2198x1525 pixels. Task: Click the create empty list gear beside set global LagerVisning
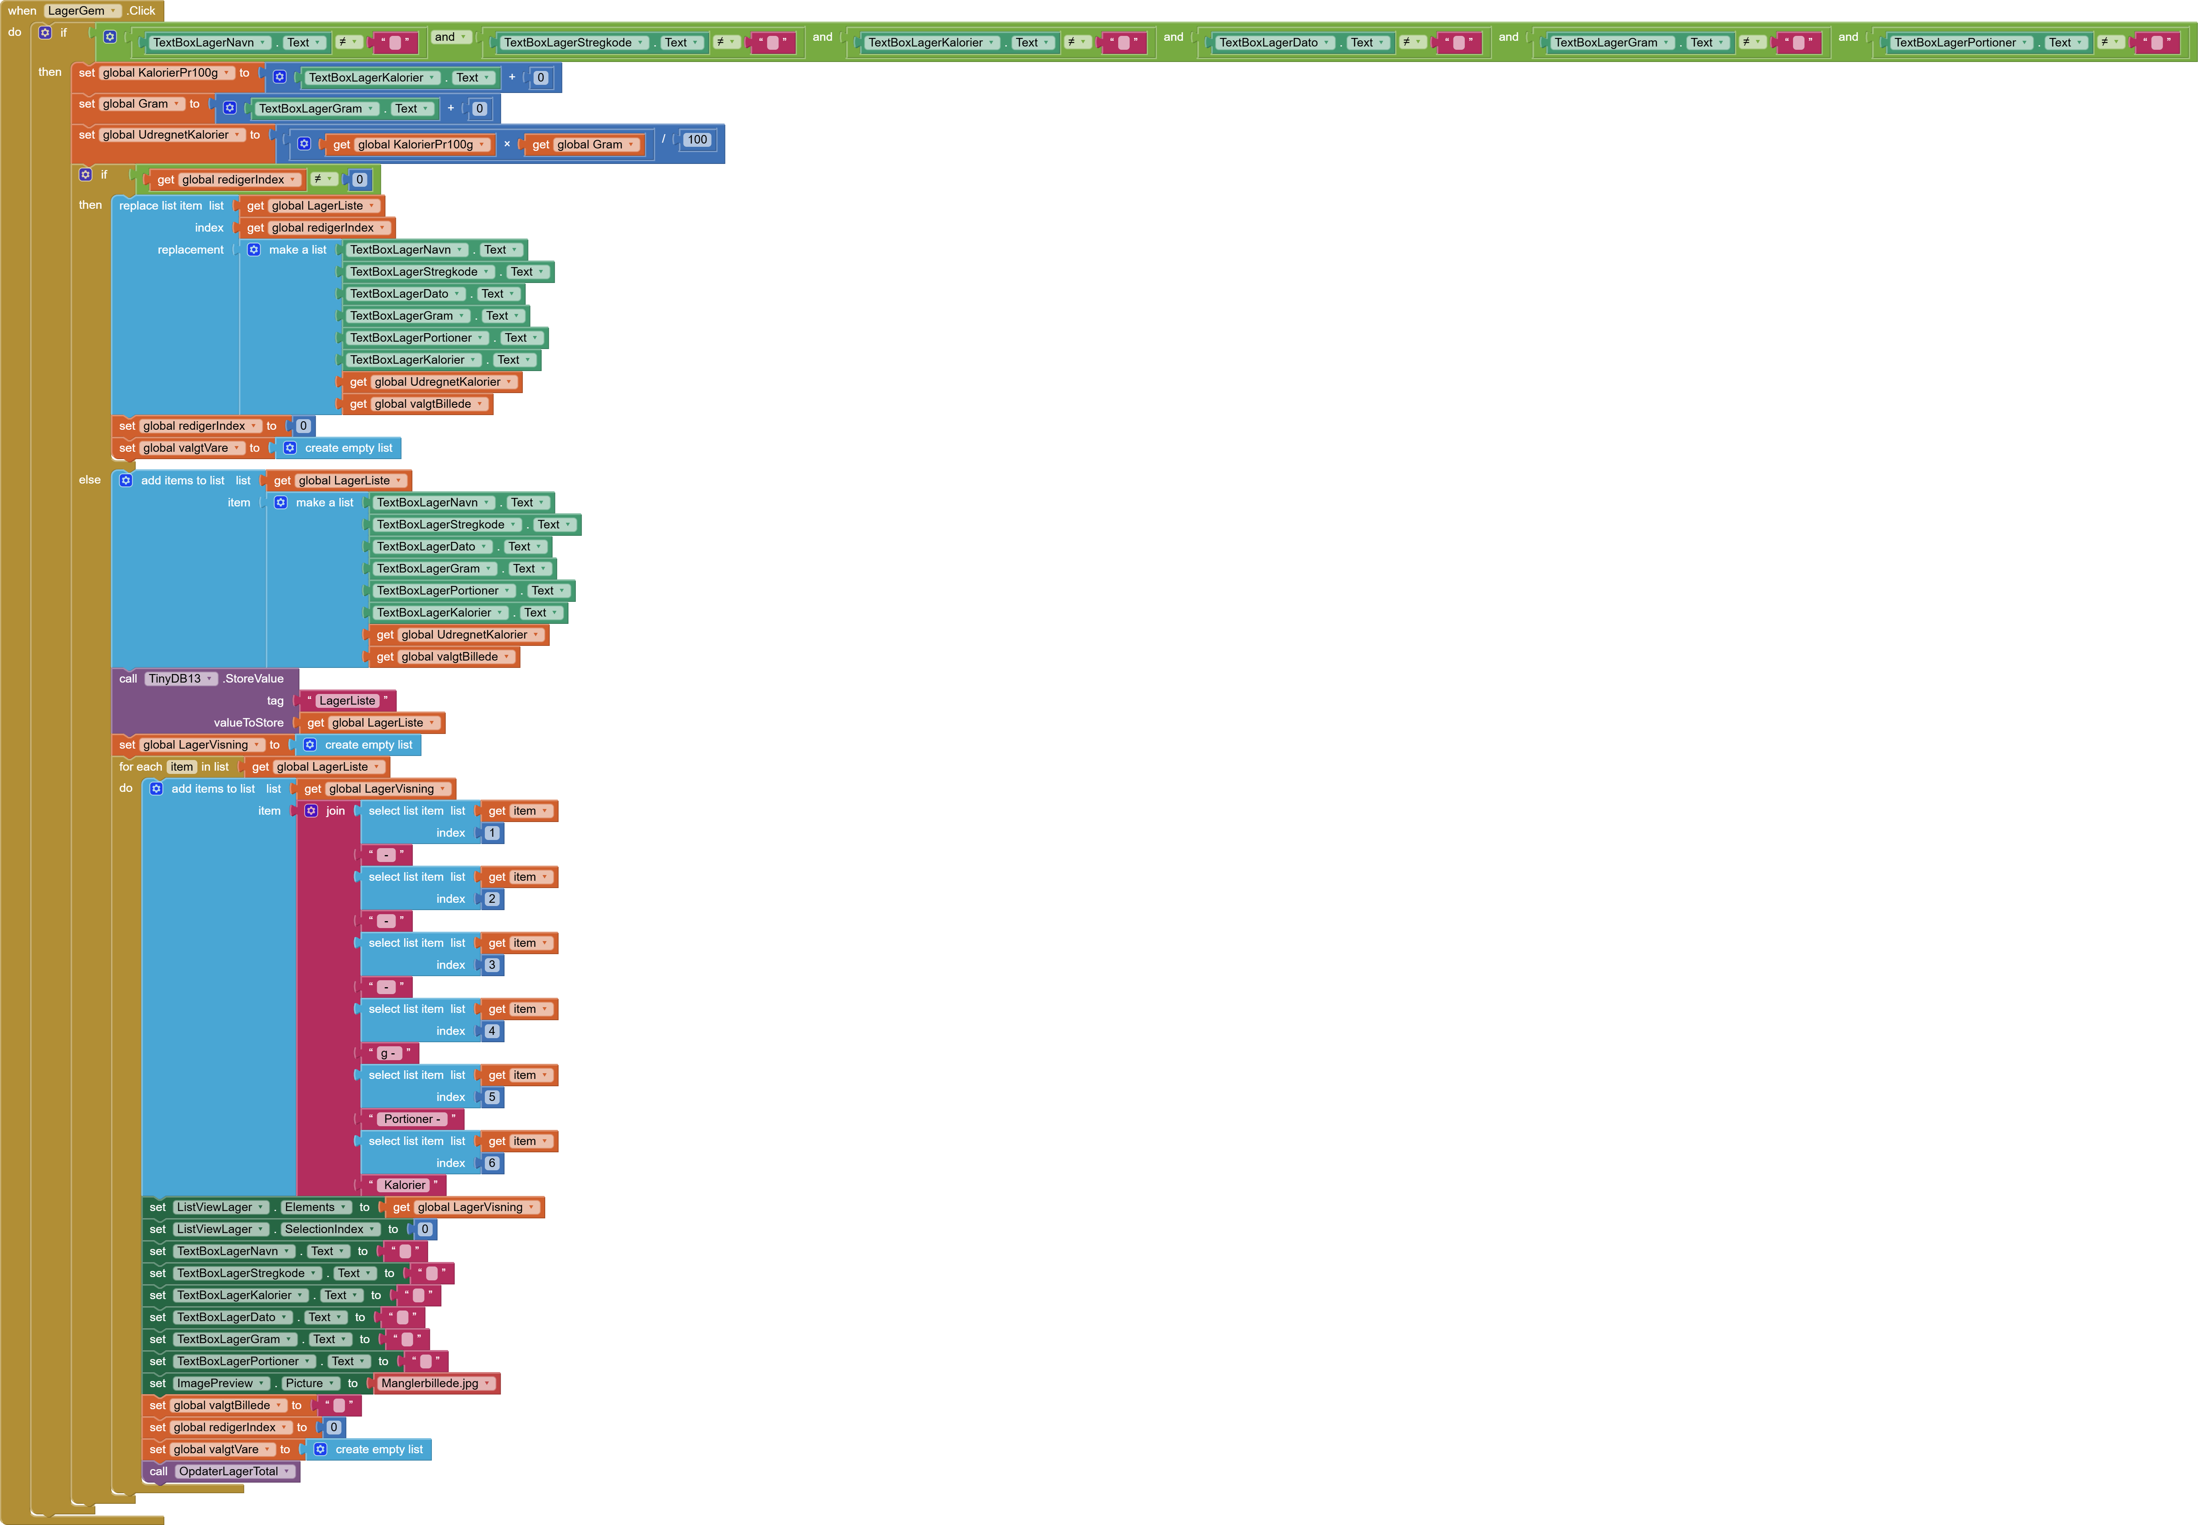click(310, 744)
